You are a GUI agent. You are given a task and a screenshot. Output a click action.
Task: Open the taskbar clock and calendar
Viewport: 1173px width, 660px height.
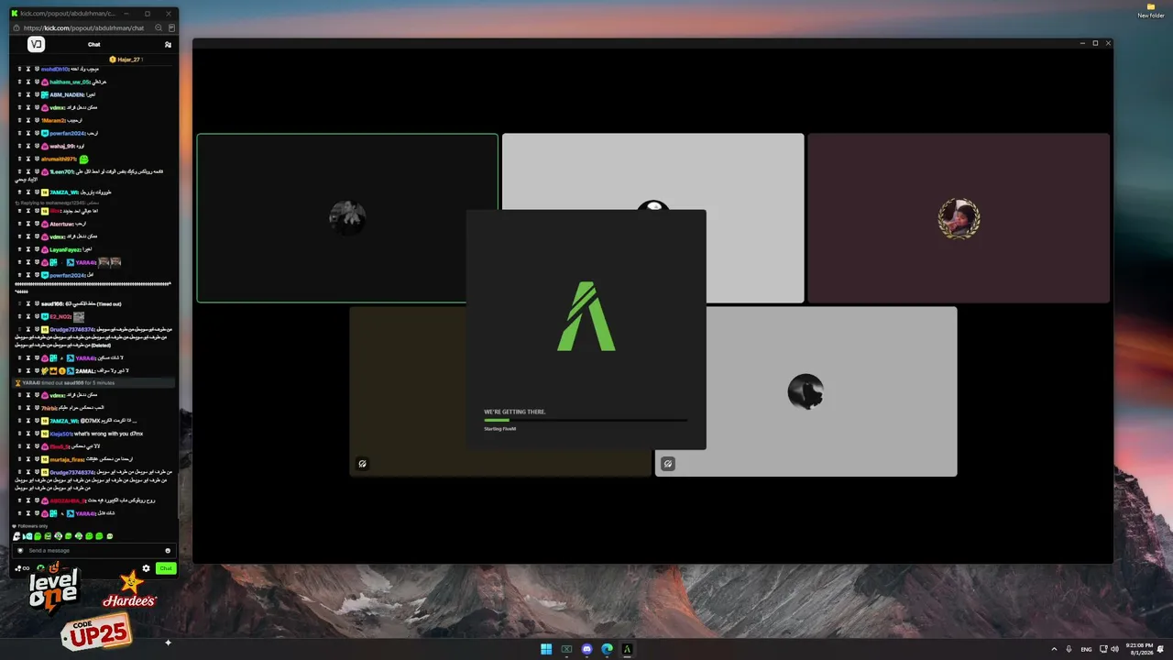click(1140, 649)
